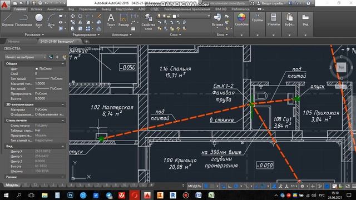This screenshot has height=200, width=356.
Task: Toggle the layer lock icon
Action: click(x=169, y=16)
